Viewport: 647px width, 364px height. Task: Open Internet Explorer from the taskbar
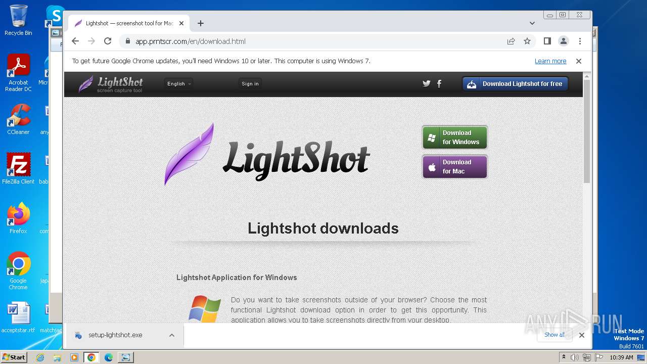click(40, 357)
